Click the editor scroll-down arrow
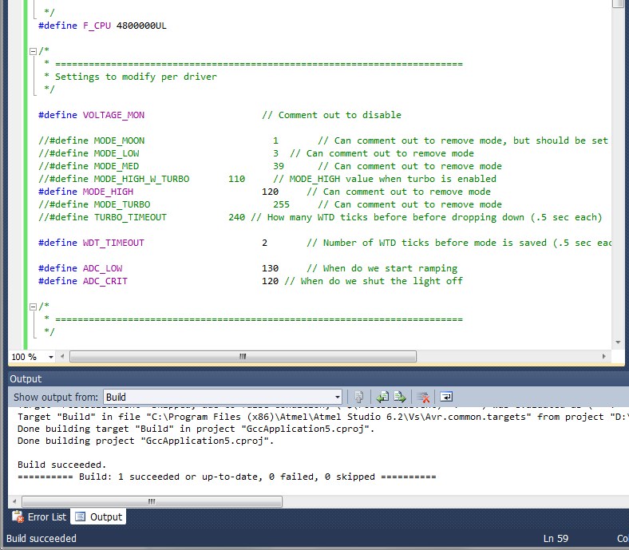This screenshot has height=550, width=629. (618, 342)
